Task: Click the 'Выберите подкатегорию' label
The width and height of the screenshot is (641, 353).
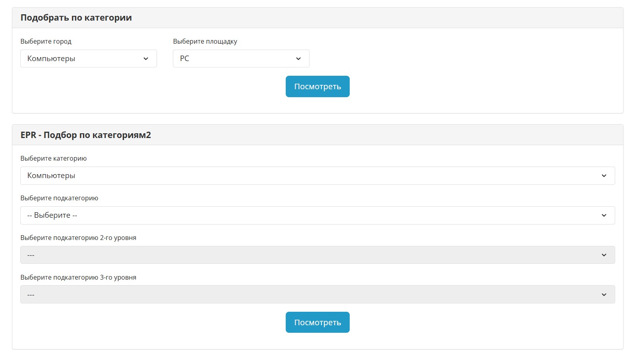Action: pos(59,198)
